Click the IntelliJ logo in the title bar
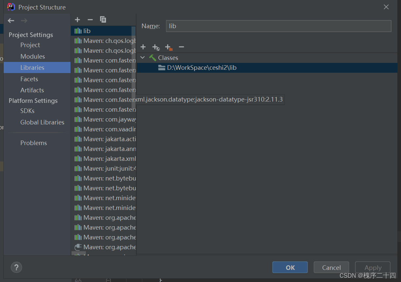 pos(11,7)
